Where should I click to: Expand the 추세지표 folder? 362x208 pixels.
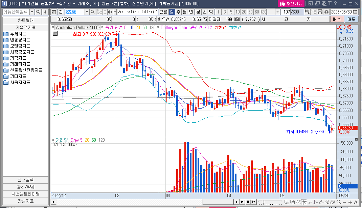(x=18, y=34)
